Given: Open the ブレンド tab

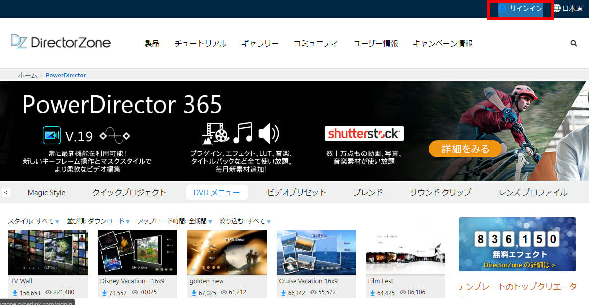Looking at the screenshot, I should [368, 192].
